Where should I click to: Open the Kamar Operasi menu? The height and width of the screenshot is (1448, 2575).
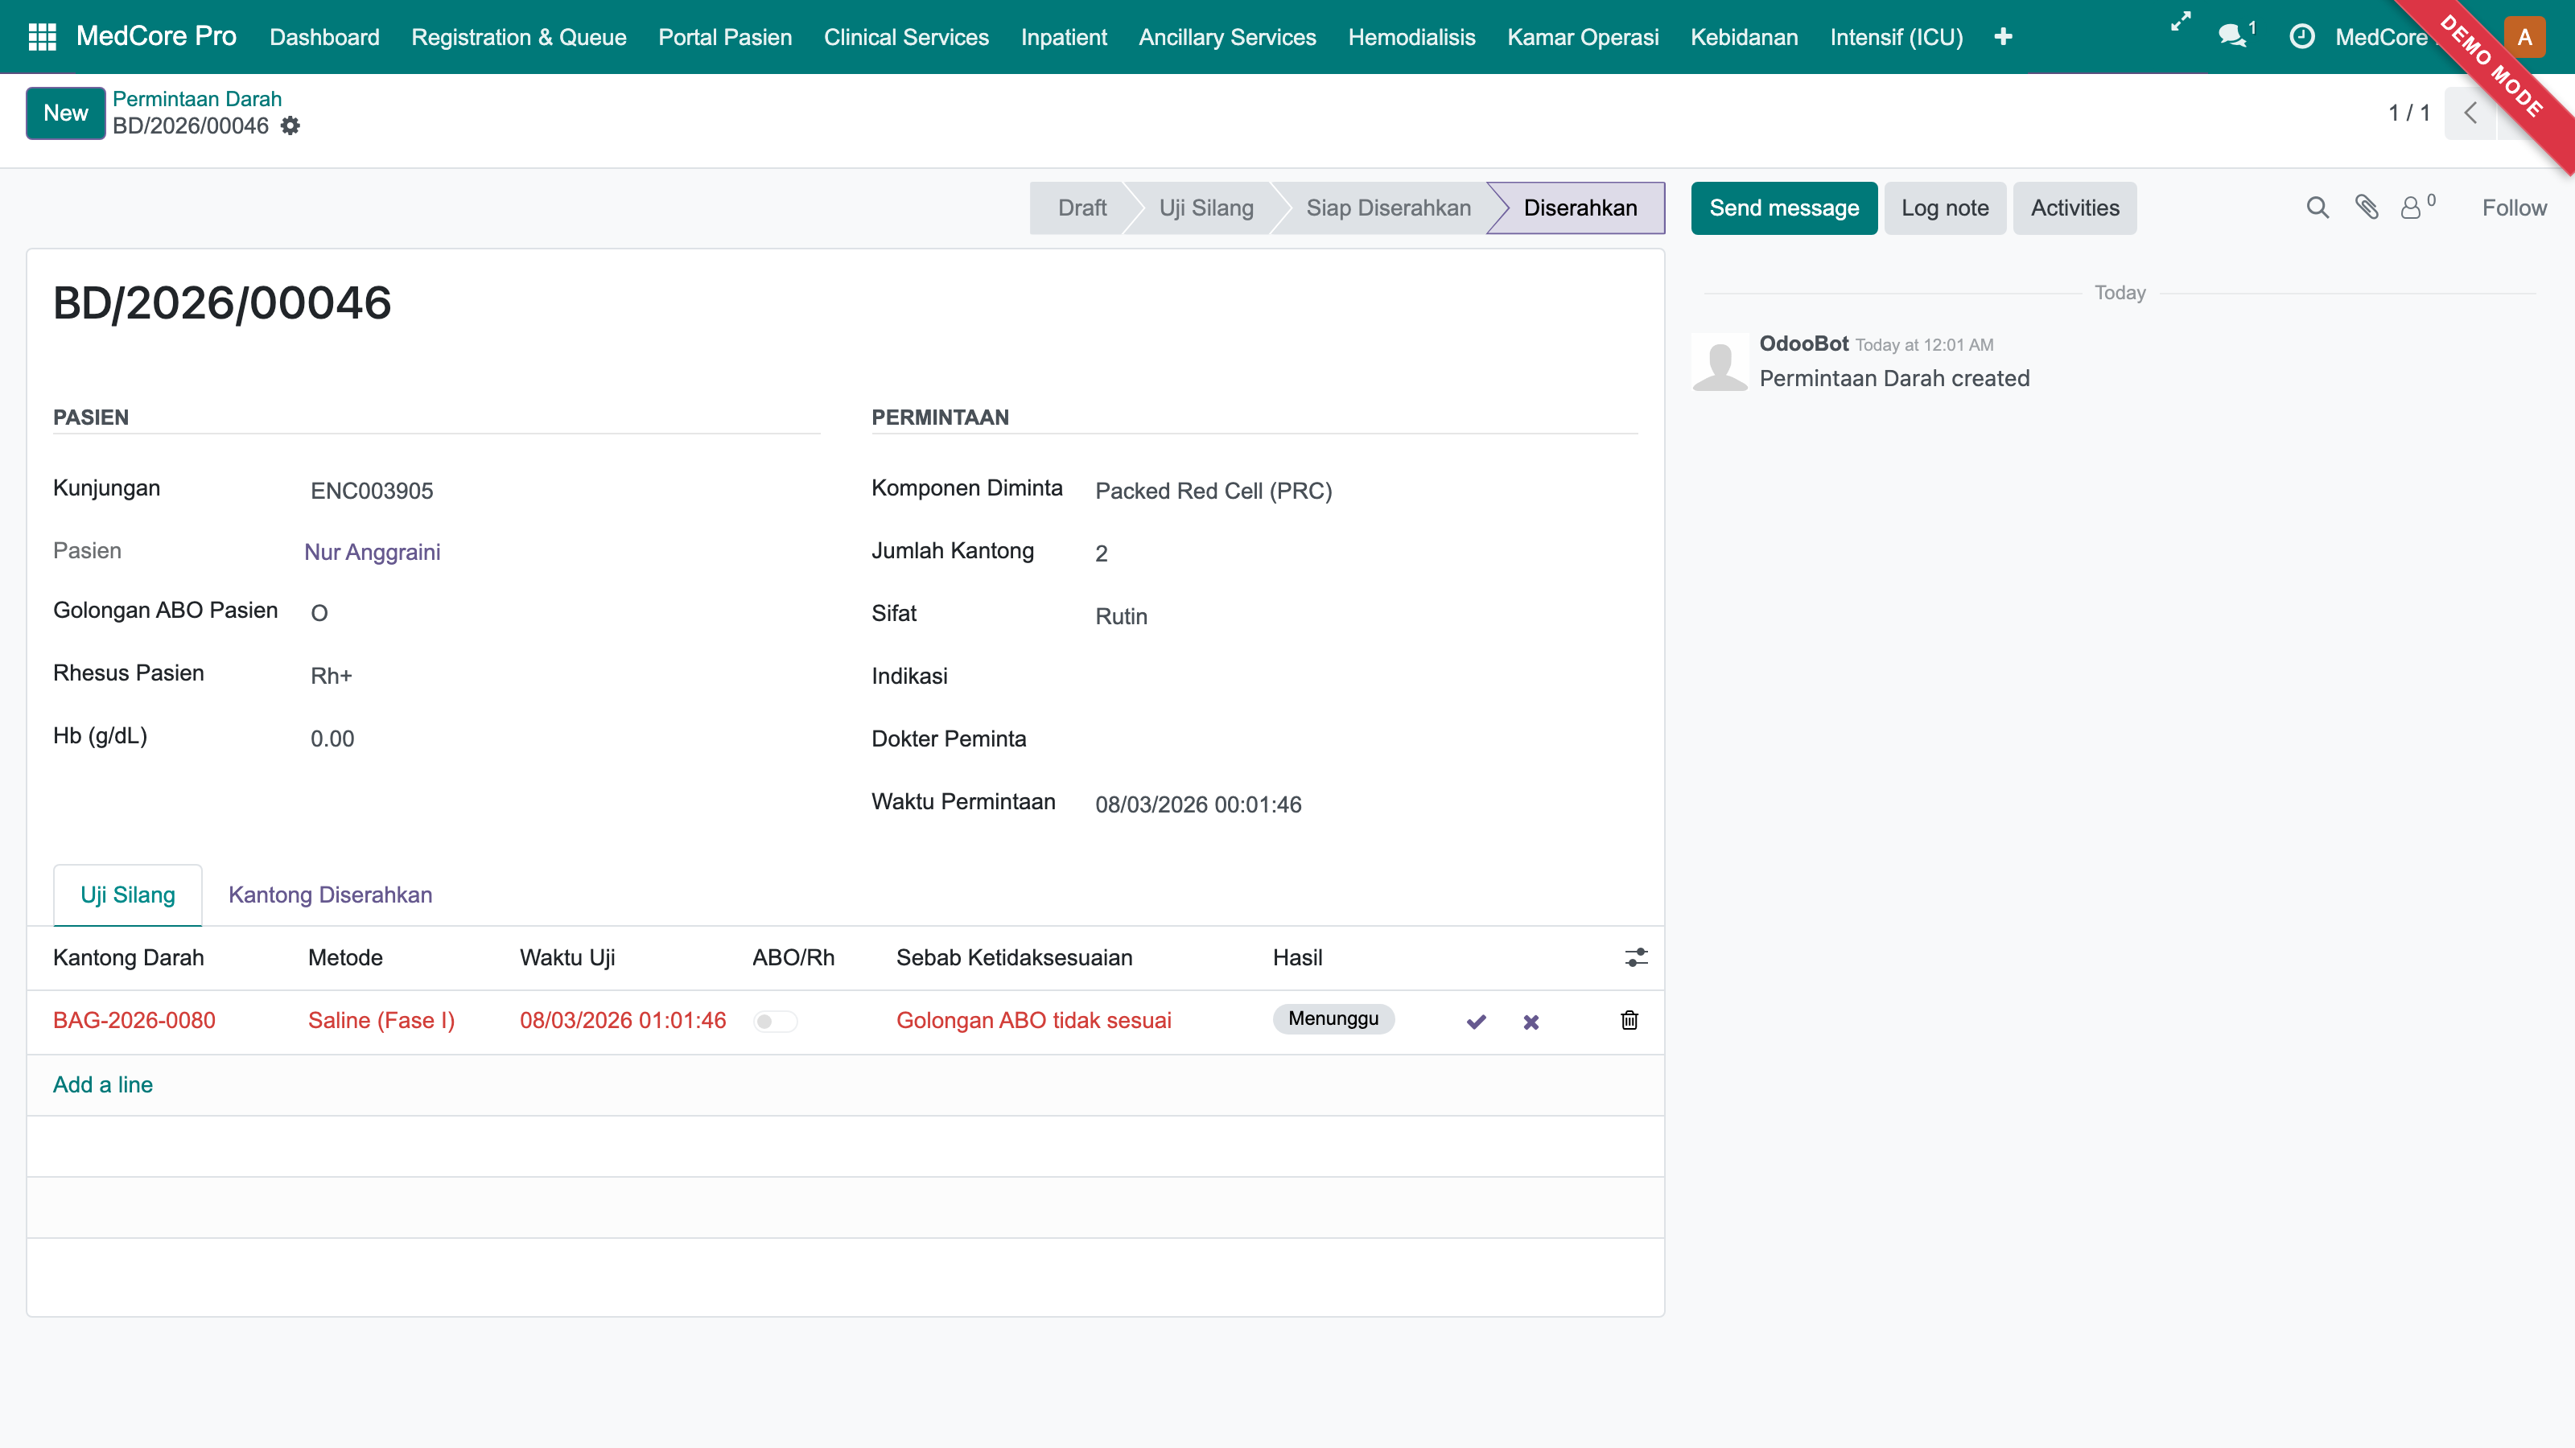(x=1582, y=37)
